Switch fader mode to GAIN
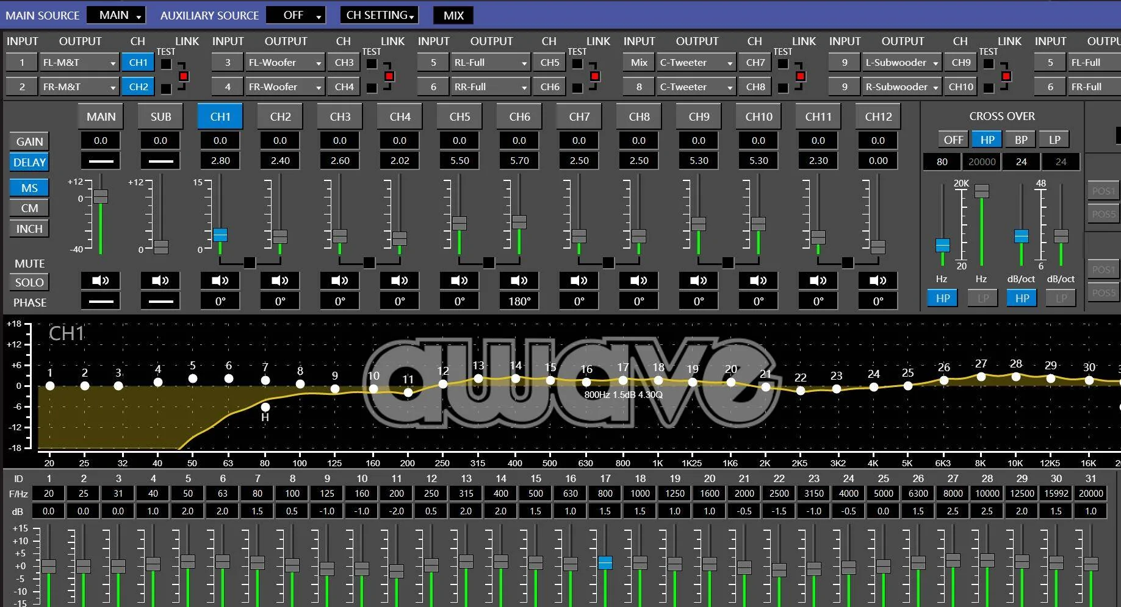 click(x=29, y=141)
